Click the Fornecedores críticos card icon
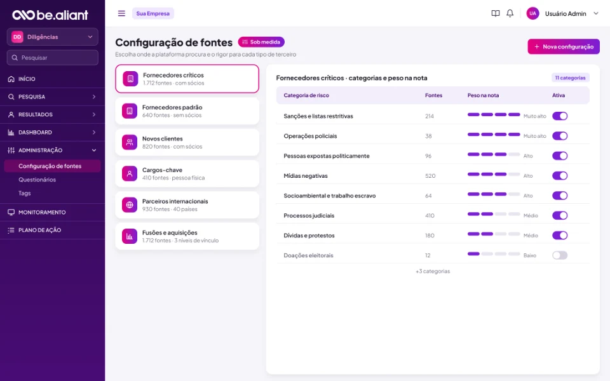 [x=130, y=79]
